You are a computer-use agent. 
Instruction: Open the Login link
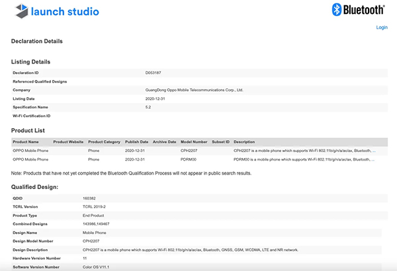[382, 28]
